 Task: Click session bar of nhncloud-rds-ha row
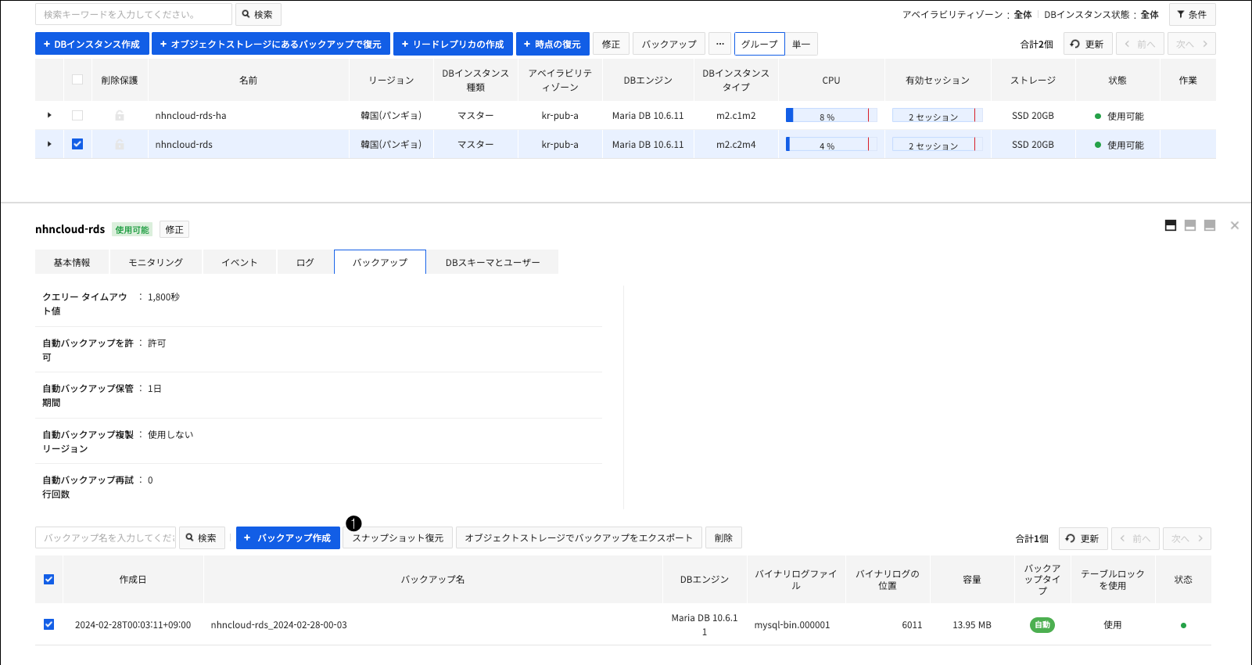(937, 116)
